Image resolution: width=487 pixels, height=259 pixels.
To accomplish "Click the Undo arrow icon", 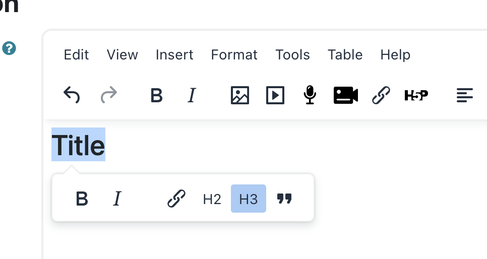I will 72,95.
